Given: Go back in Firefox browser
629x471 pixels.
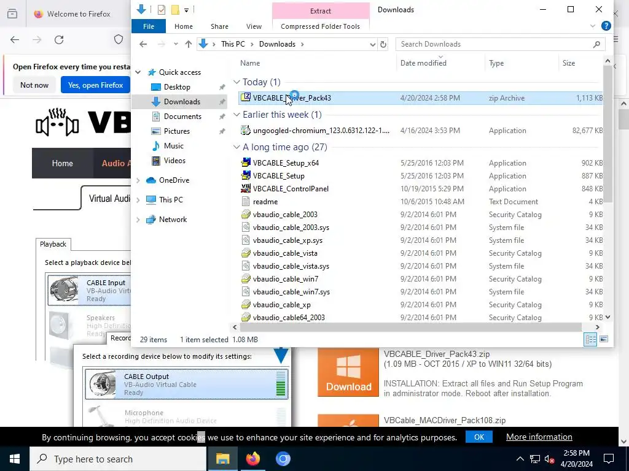Looking at the screenshot, I should [15, 40].
